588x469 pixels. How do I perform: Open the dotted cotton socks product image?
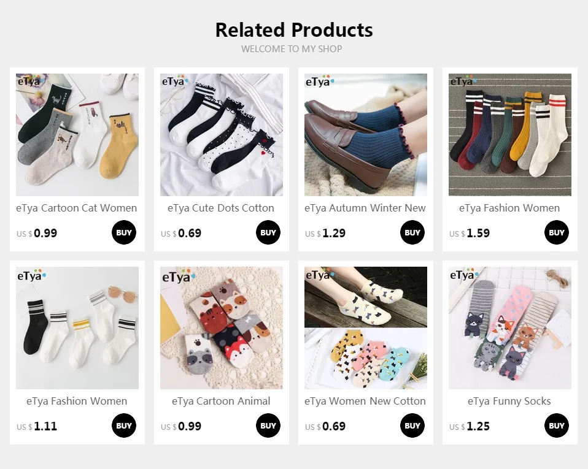point(222,135)
